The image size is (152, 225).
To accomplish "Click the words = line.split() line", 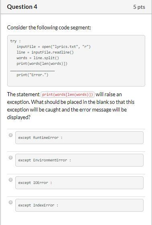I will pyautogui.click(x=38, y=58).
